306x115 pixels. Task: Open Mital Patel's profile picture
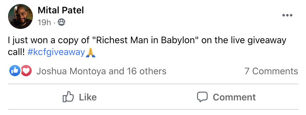tap(20, 16)
